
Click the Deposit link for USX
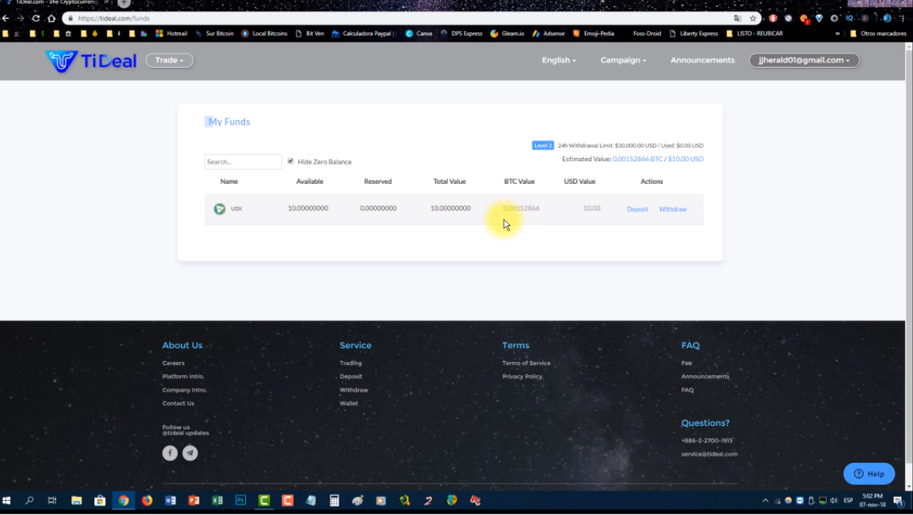(x=637, y=209)
